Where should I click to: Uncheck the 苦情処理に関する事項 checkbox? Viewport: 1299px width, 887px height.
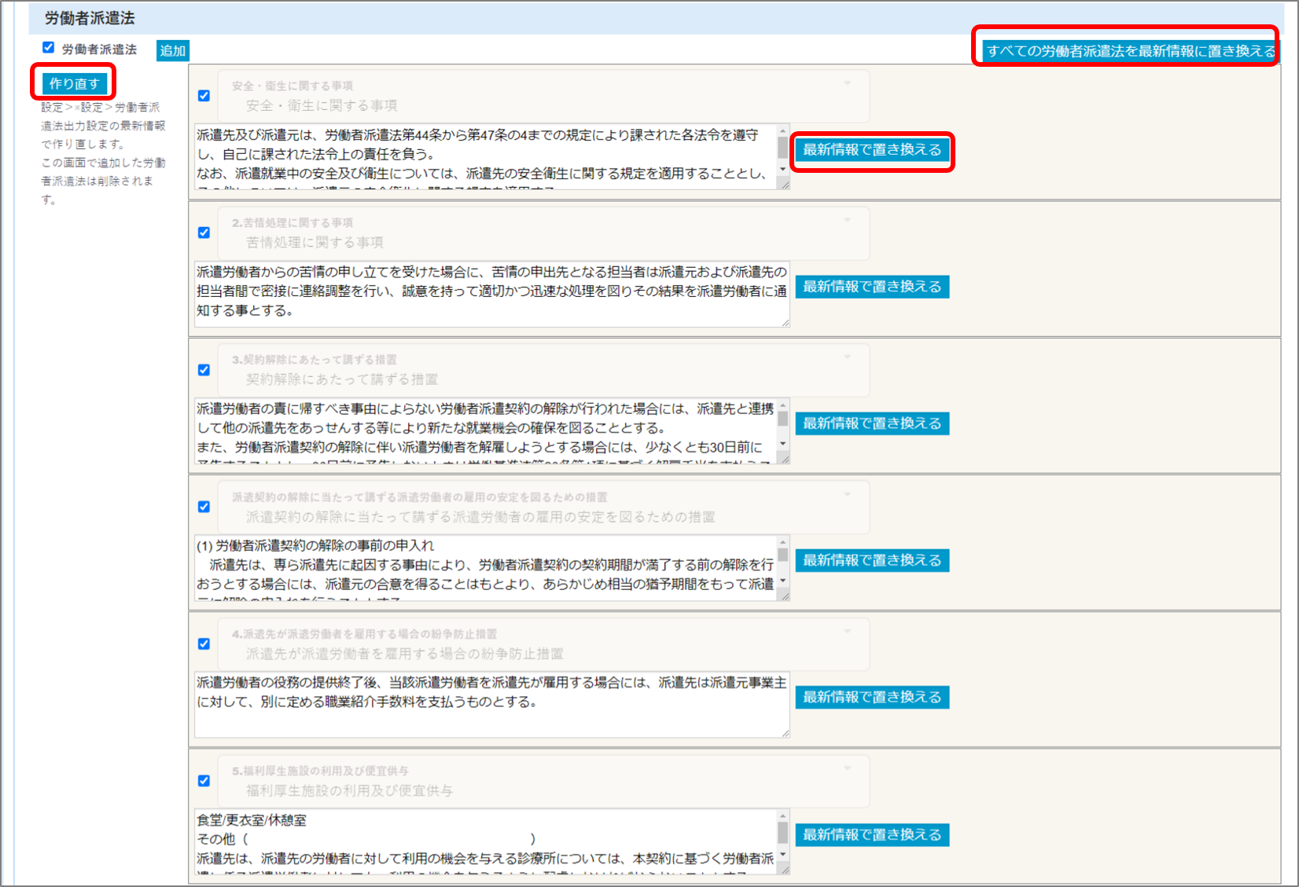(204, 233)
